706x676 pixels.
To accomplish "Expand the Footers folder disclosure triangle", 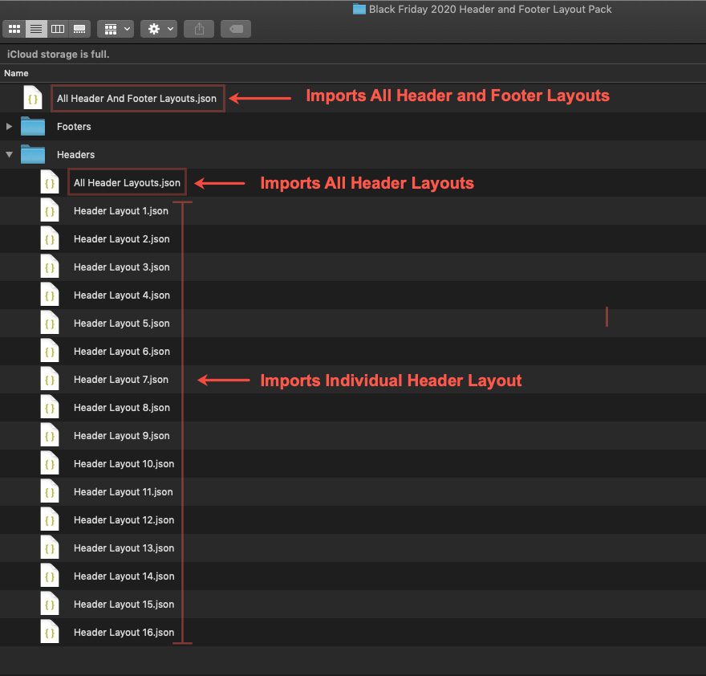I will pyautogui.click(x=8, y=126).
